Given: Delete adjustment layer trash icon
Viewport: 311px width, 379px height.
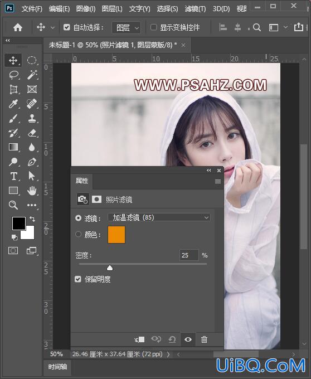Looking at the screenshot, I should click(x=204, y=339).
